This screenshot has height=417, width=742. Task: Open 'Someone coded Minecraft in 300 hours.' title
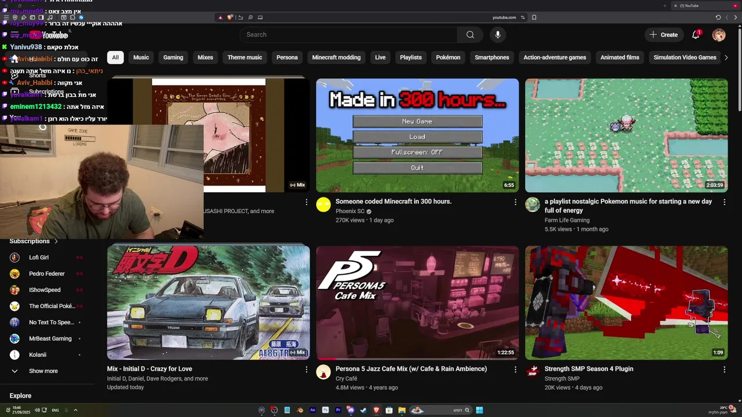coord(393,202)
